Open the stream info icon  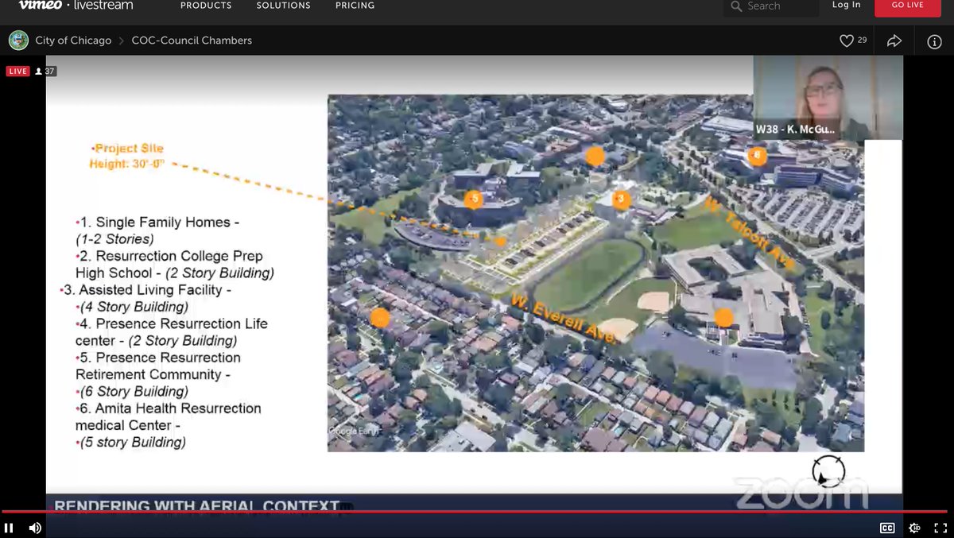point(934,41)
